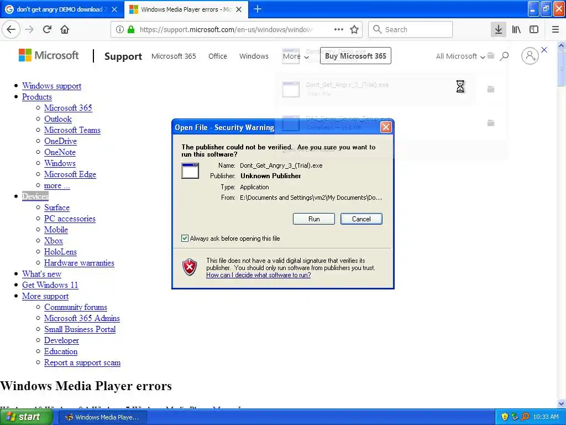Image resolution: width=566 pixels, height=425 pixels.
Task: Reload the current page
Action: [x=47, y=29]
